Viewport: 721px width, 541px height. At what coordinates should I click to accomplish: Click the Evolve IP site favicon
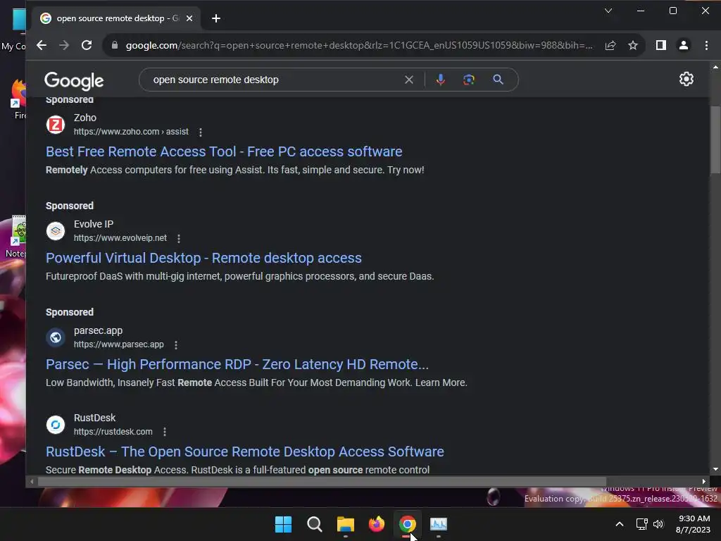(x=56, y=231)
